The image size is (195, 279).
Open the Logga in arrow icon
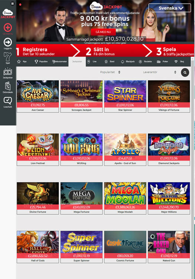[x=8, y=42]
